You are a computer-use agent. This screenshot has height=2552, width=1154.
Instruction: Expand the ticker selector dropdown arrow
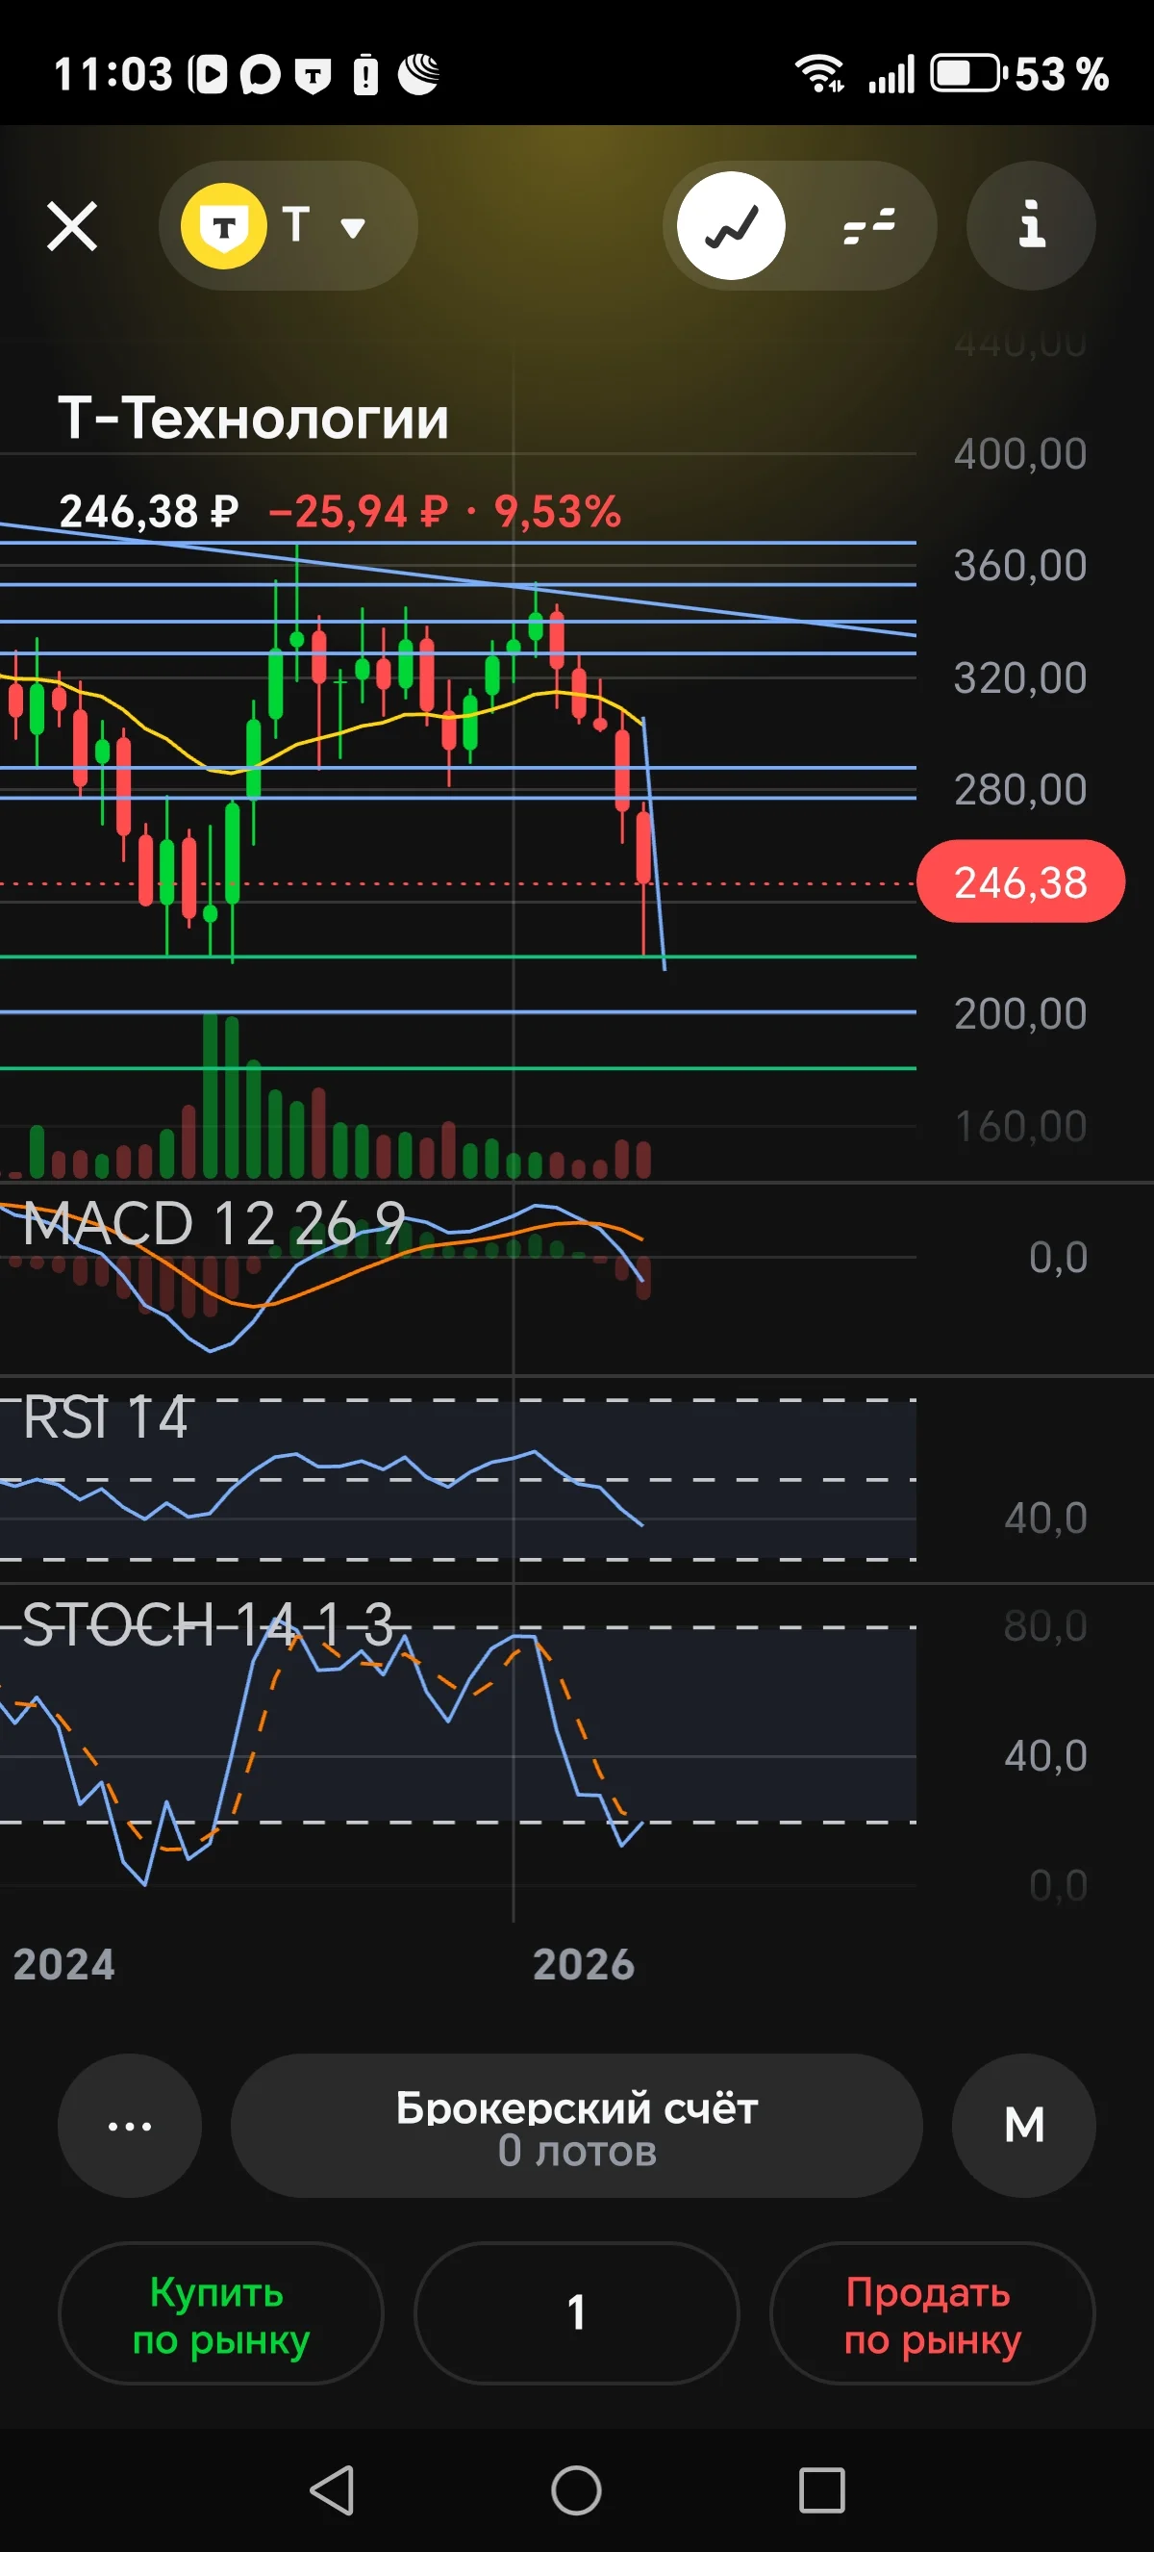pos(352,228)
